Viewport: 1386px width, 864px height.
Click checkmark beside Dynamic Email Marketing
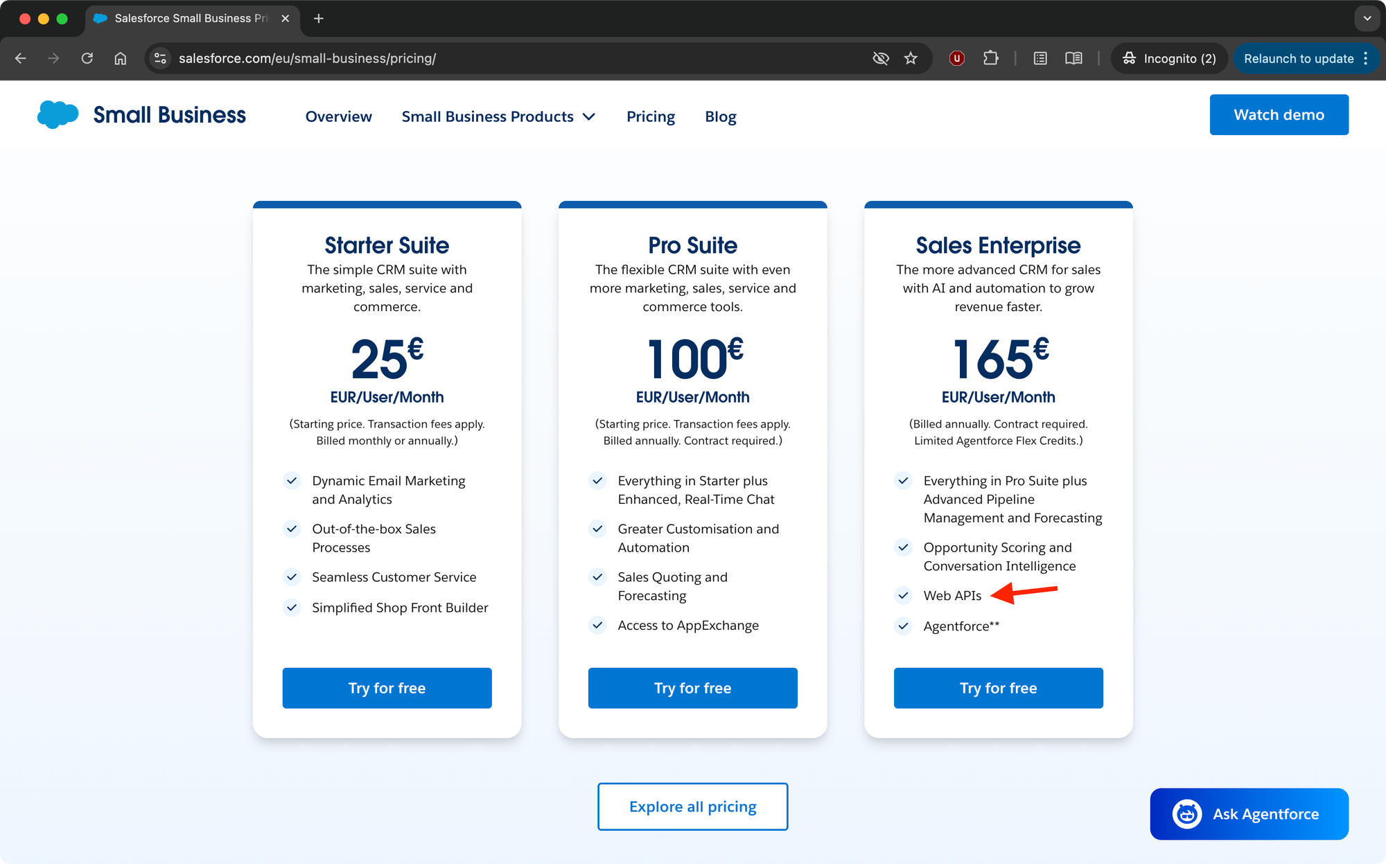tap(292, 480)
